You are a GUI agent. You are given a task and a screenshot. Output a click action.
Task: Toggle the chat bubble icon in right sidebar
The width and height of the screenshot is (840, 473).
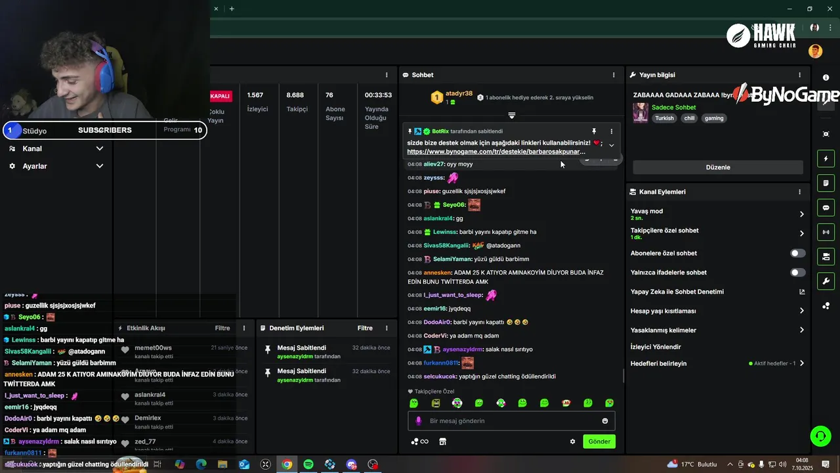pos(826,208)
